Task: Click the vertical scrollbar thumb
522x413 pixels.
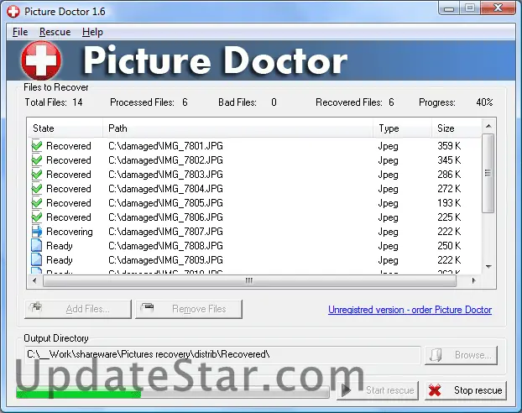Action: (x=488, y=173)
